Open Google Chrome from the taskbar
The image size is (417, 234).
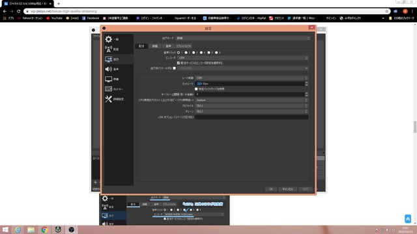click(x=44, y=229)
